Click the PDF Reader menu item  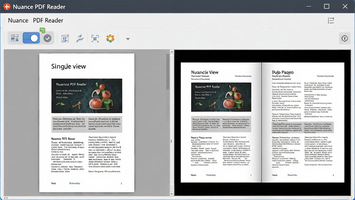pos(48,20)
